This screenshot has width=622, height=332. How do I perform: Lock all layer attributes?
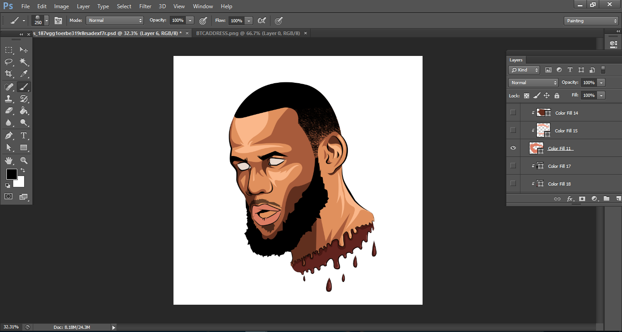[557, 96]
